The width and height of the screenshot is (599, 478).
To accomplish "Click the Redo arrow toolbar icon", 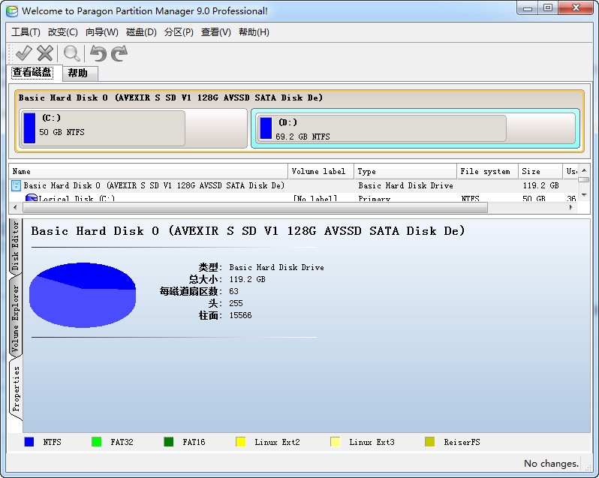I will click(x=119, y=53).
